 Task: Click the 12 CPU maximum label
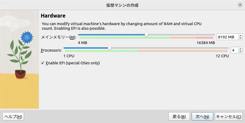pos(222,56)
